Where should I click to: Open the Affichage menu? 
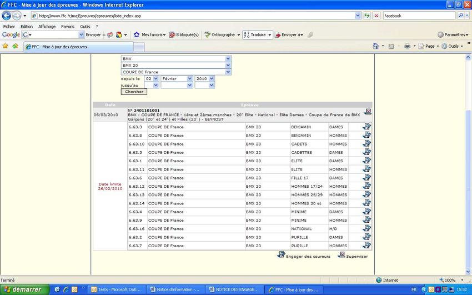point(47,26)
